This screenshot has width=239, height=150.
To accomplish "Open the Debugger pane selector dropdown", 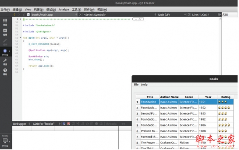I will click(x=22, y=124).
